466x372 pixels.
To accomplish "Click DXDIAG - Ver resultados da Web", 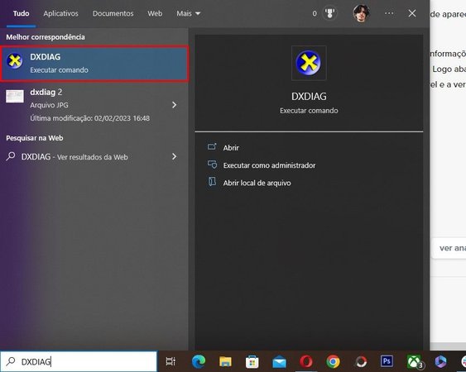I will (74, 157).
